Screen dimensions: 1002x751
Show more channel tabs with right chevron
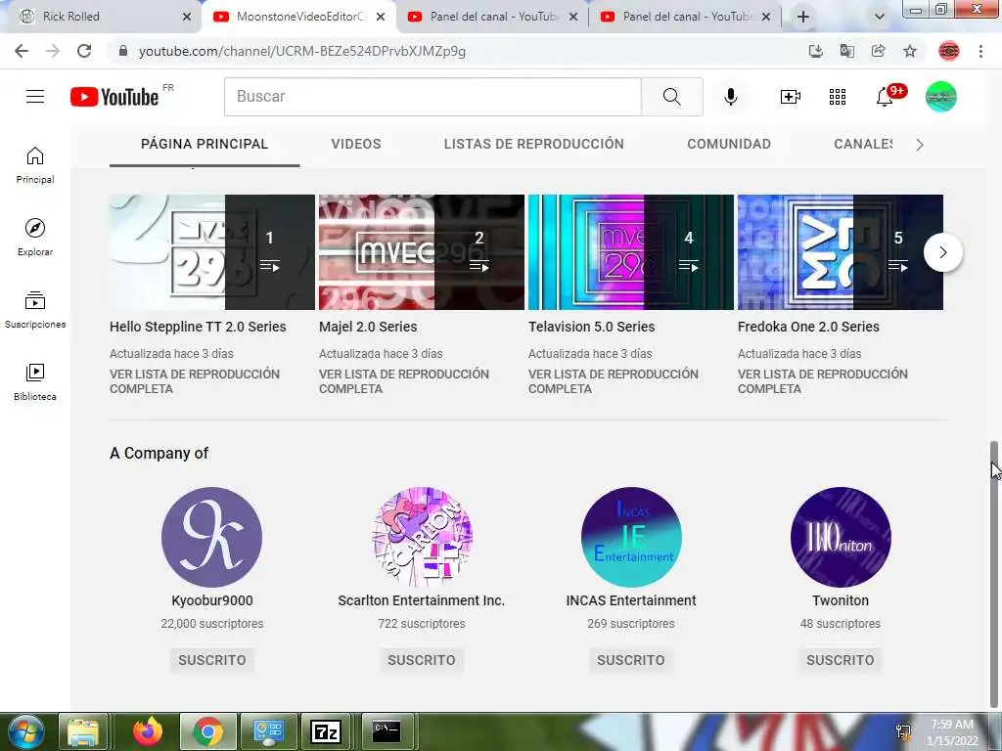920,145
